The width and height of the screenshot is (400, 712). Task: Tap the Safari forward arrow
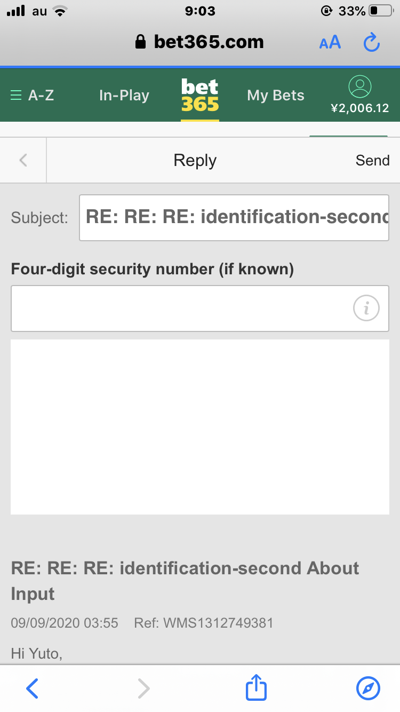pyautogui.click(x=143, y=688)
